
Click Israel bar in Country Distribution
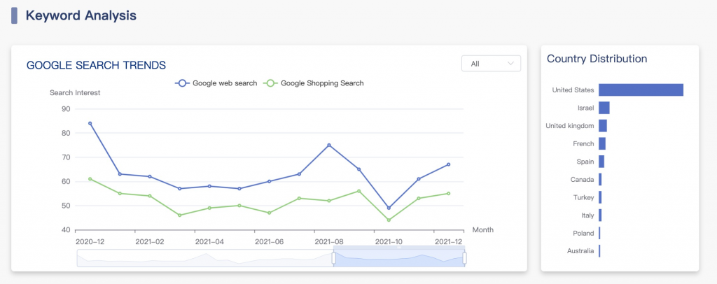(x=604, y=108)
